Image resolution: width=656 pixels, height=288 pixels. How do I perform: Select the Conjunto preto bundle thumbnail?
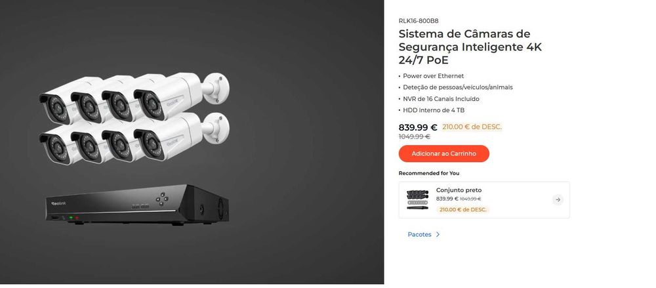pos(417,199)
